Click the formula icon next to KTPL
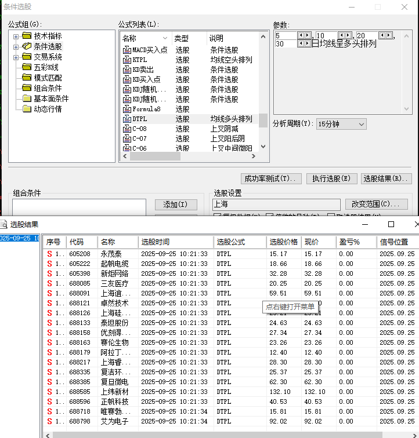419x438 pixels. pos(127,60)
